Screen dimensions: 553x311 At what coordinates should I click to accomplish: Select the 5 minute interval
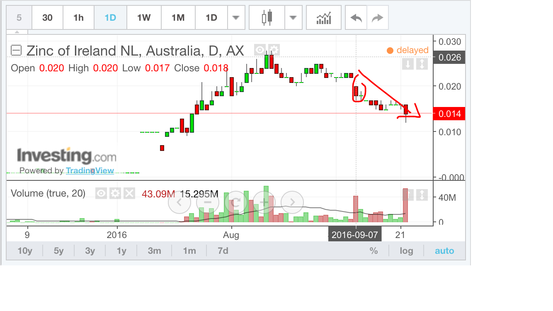coord(19,18)
